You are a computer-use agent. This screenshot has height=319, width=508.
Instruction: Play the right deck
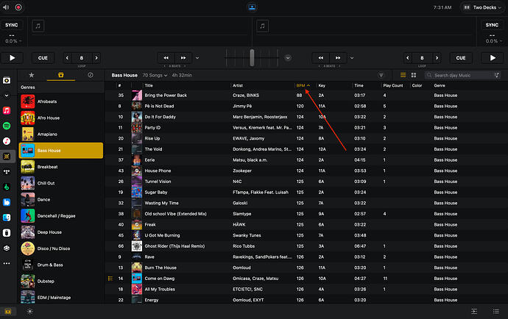493,58
